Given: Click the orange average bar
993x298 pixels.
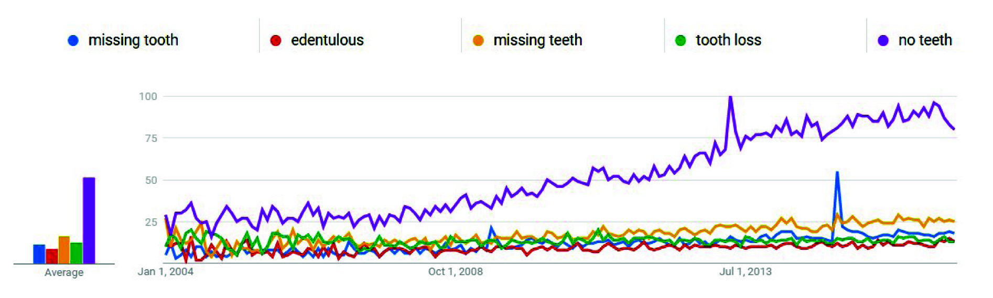Looking at the screenshot, I should [64, 250].
